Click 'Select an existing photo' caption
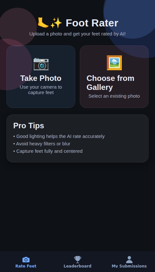Viewport: 155px width, 272px height. 114,96
